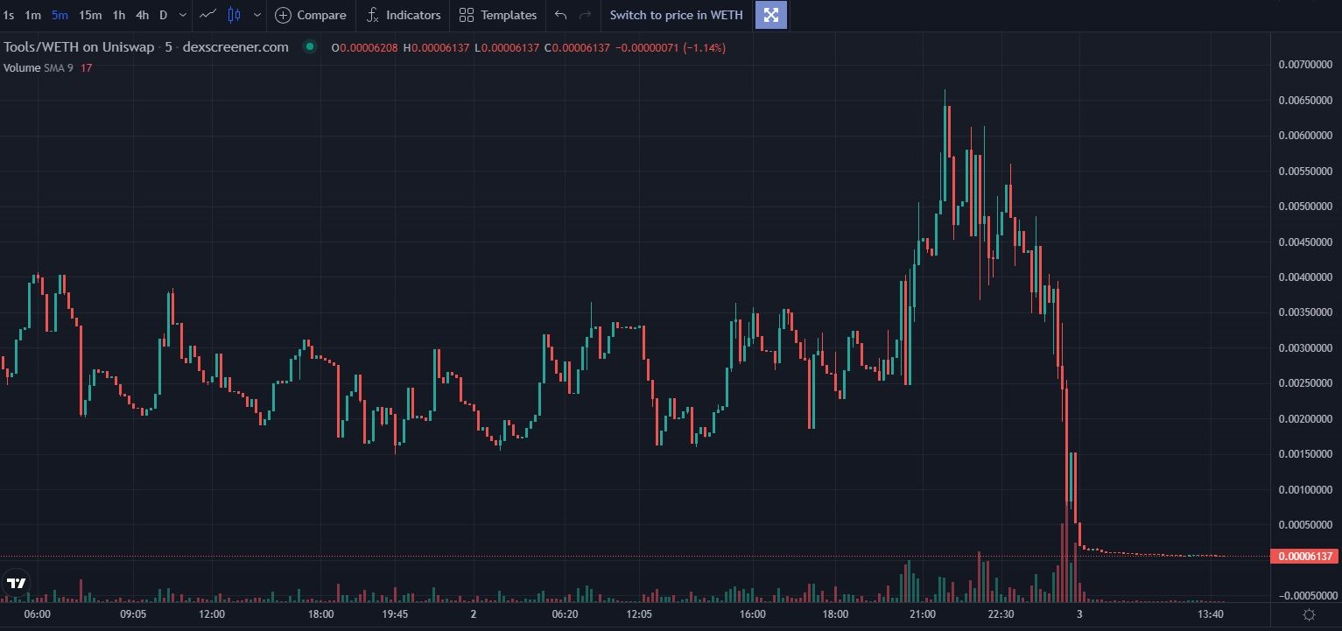The image size is (1342, 631).
Task: Select the 15m timeframe
Action: point(89,15)
